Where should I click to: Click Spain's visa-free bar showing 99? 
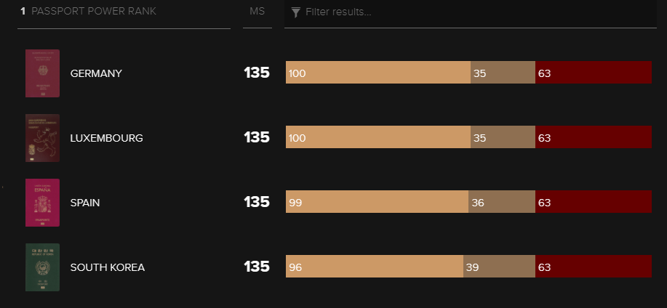377,201
